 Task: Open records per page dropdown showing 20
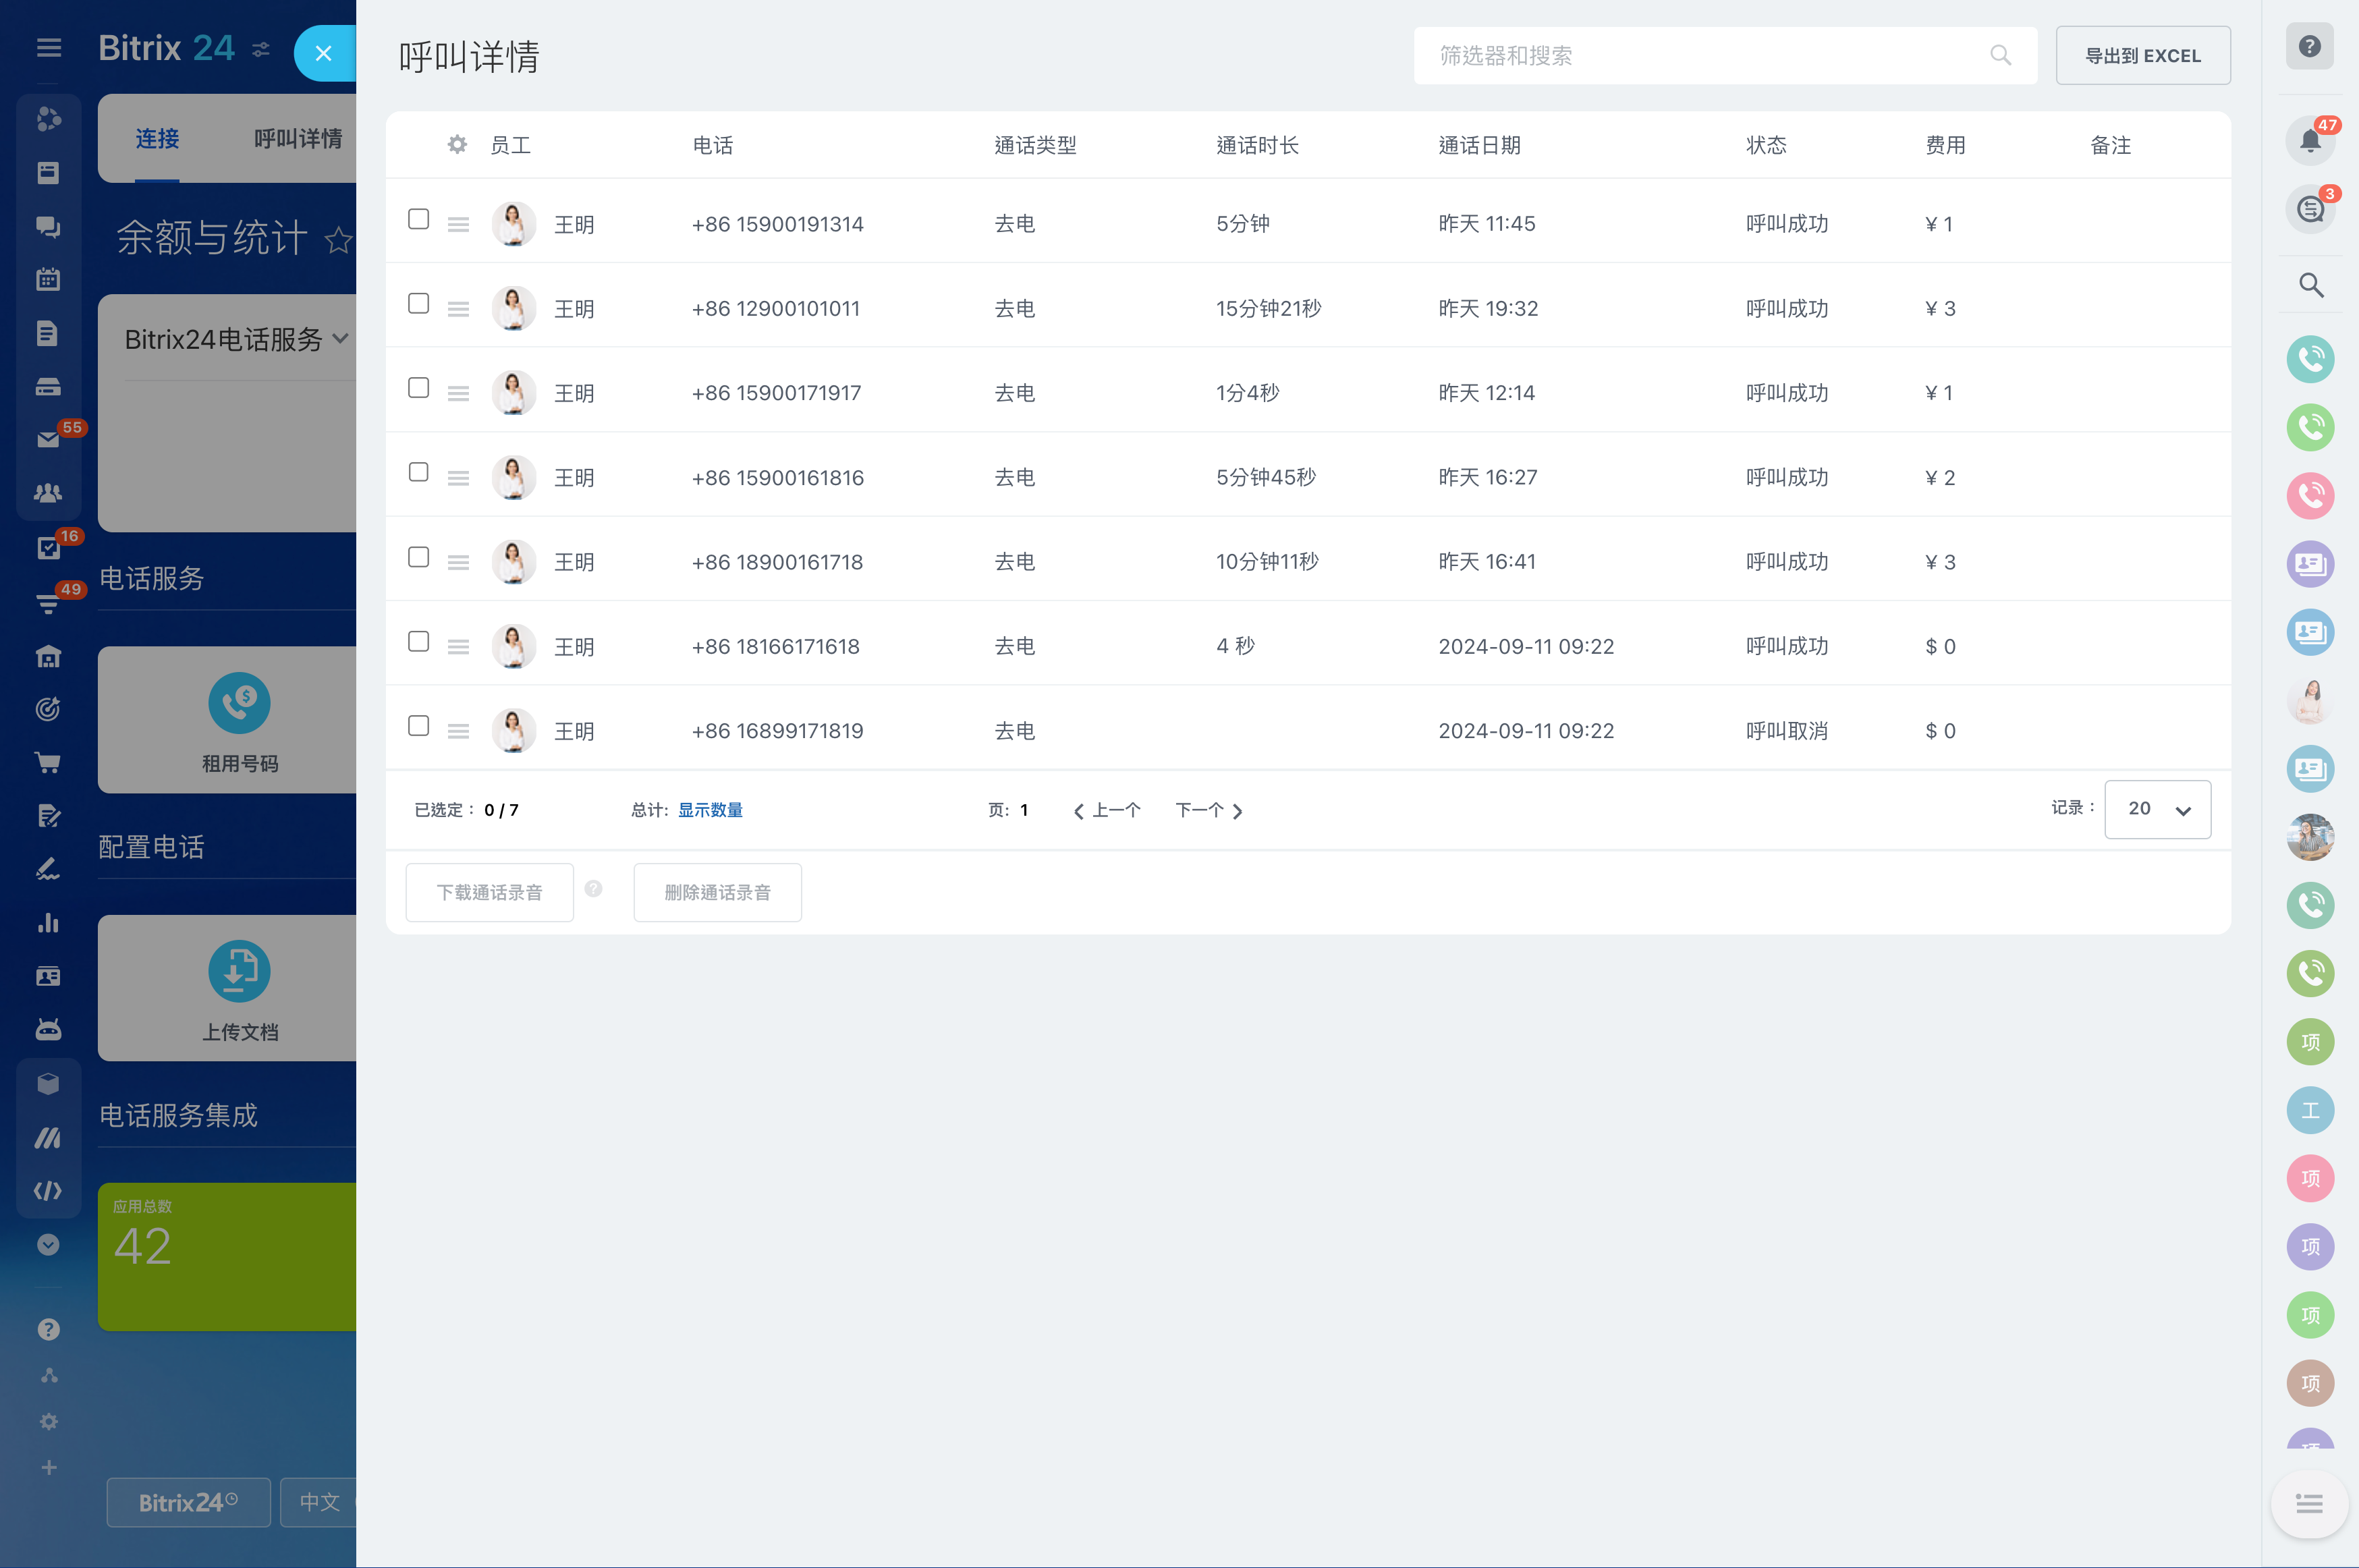[2157, 810]
